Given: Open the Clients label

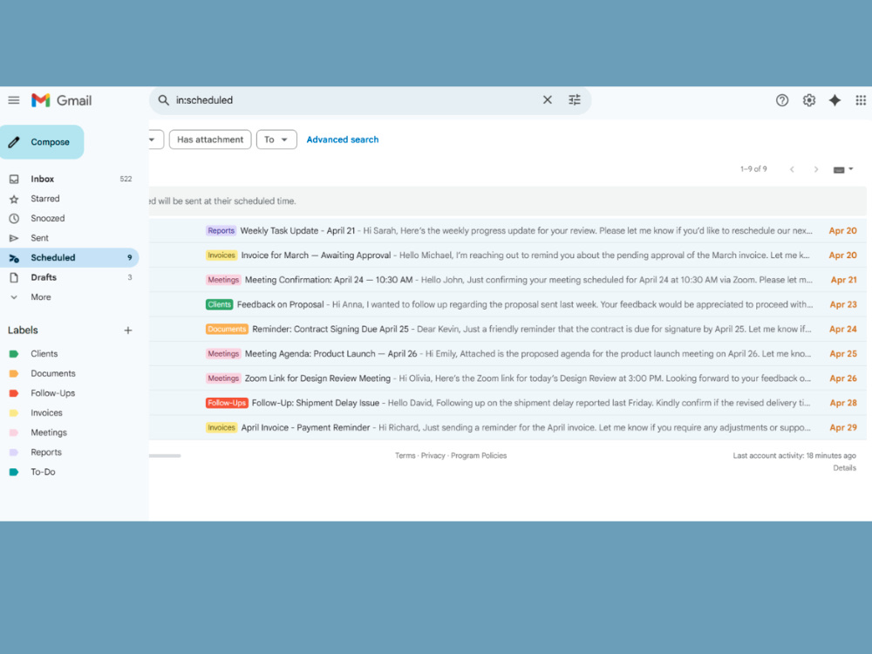Looking at the screenshot, I should coord(44,354).
